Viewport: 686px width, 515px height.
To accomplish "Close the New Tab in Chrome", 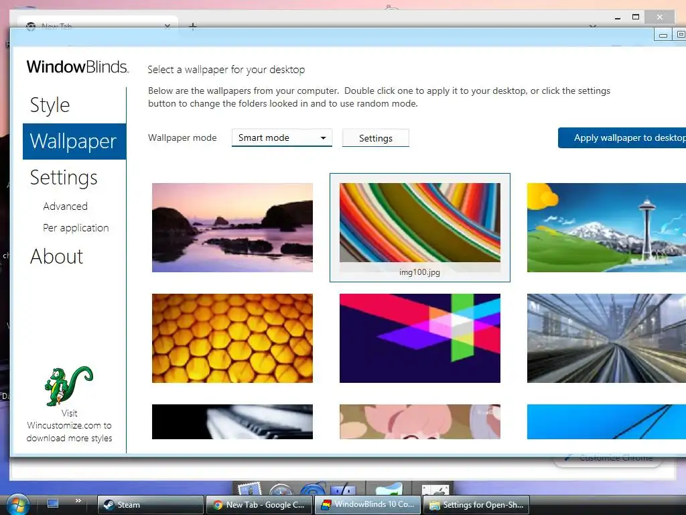I will (167, 26).
